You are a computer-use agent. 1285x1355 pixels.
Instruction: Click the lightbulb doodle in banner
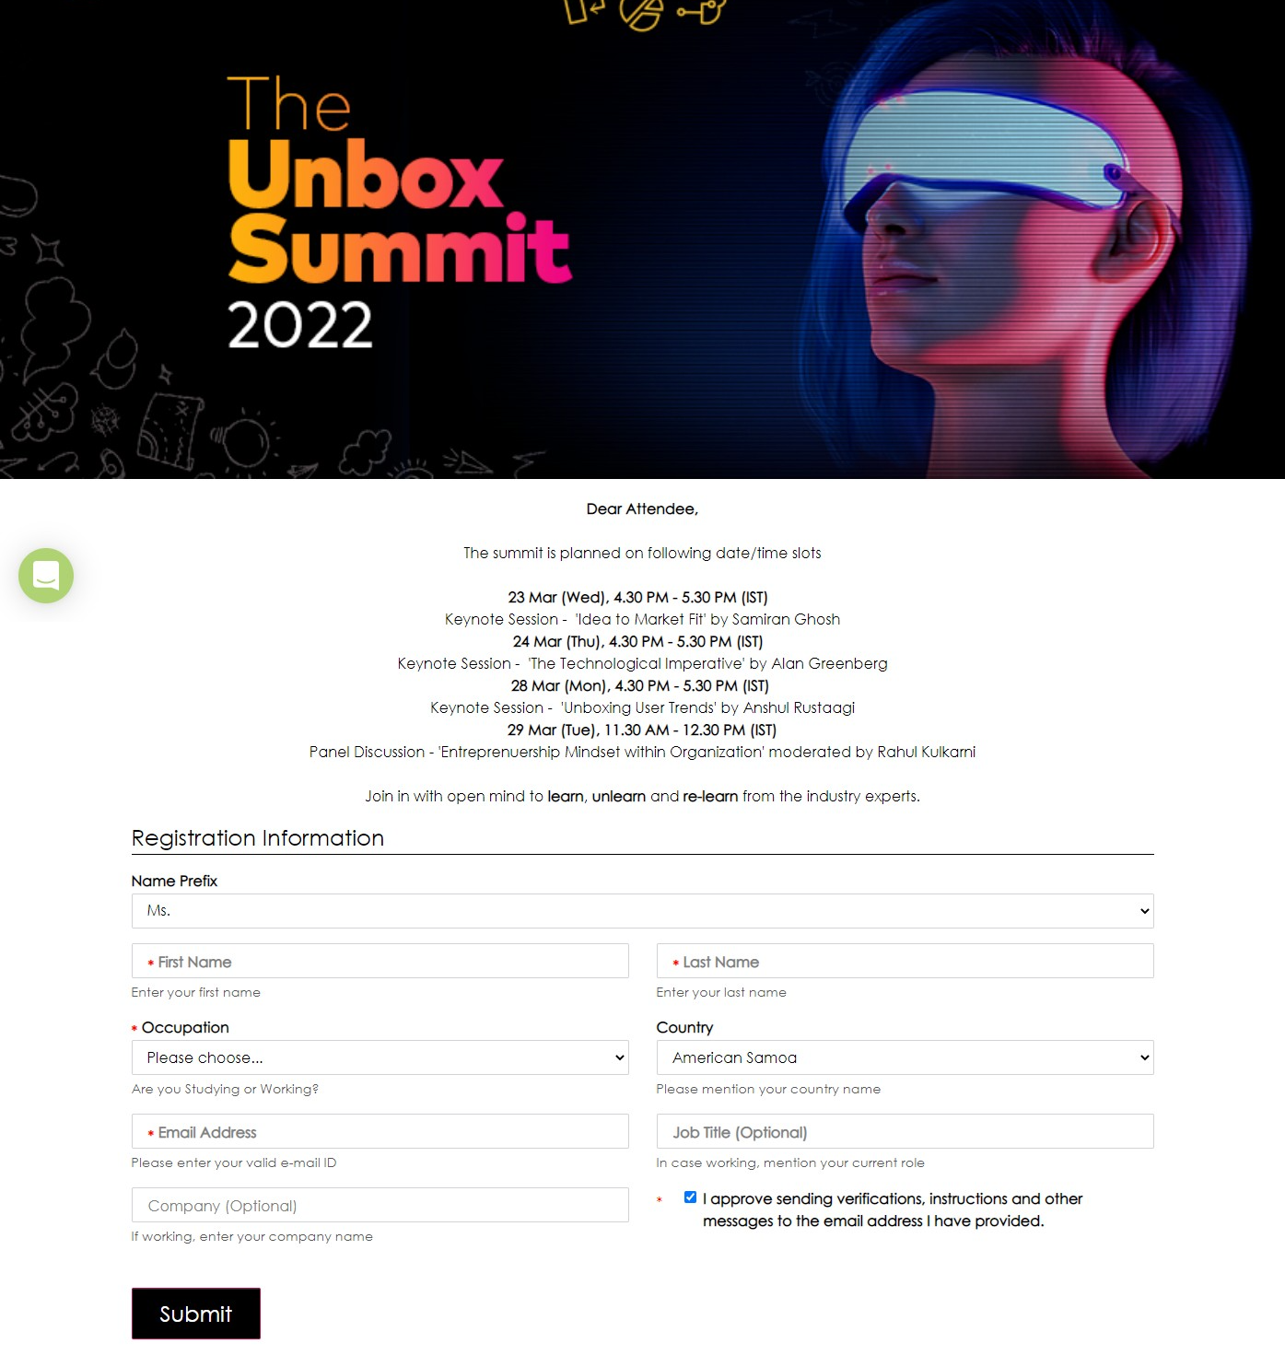click(244, 442)
